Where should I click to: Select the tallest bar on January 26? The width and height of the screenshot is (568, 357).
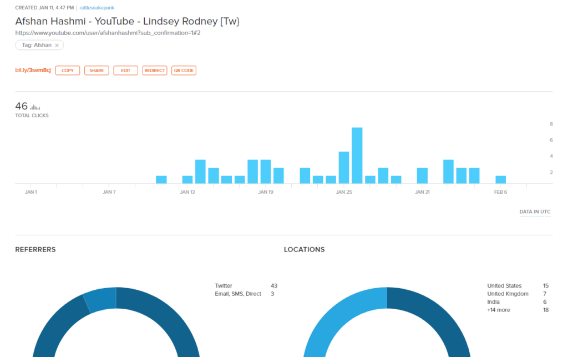357,155
